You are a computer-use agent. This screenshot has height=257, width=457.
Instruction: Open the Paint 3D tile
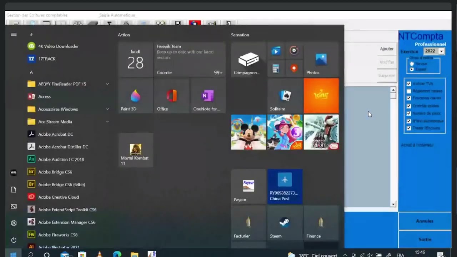[x=136, y=96]
